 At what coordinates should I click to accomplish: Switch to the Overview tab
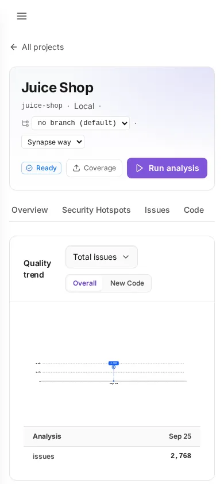click(x=30, y=210)
